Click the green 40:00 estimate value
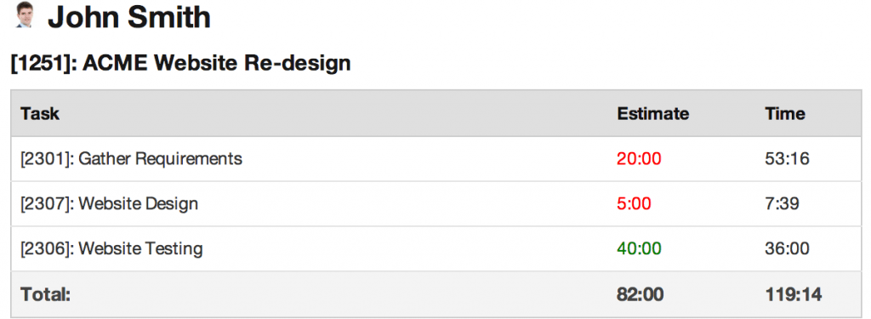This screenshot has width=871, height=319. click(639, 248)
